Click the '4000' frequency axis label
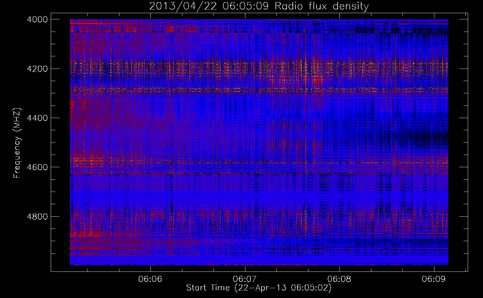483x298 pixels. point(37,19)
